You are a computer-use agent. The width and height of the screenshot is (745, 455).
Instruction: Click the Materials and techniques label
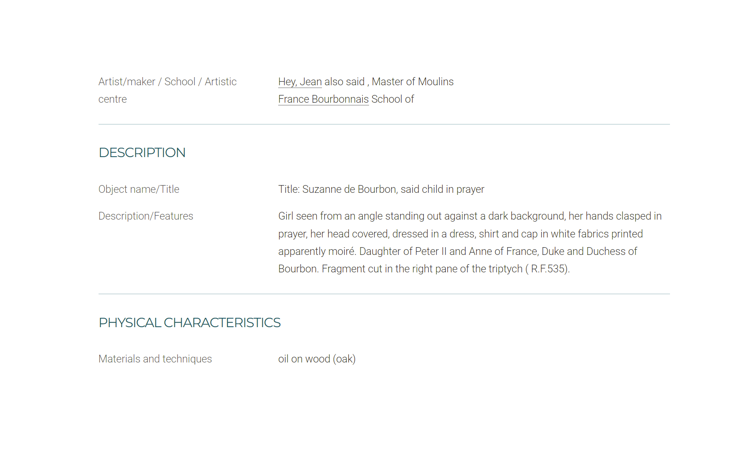point(155,359)
